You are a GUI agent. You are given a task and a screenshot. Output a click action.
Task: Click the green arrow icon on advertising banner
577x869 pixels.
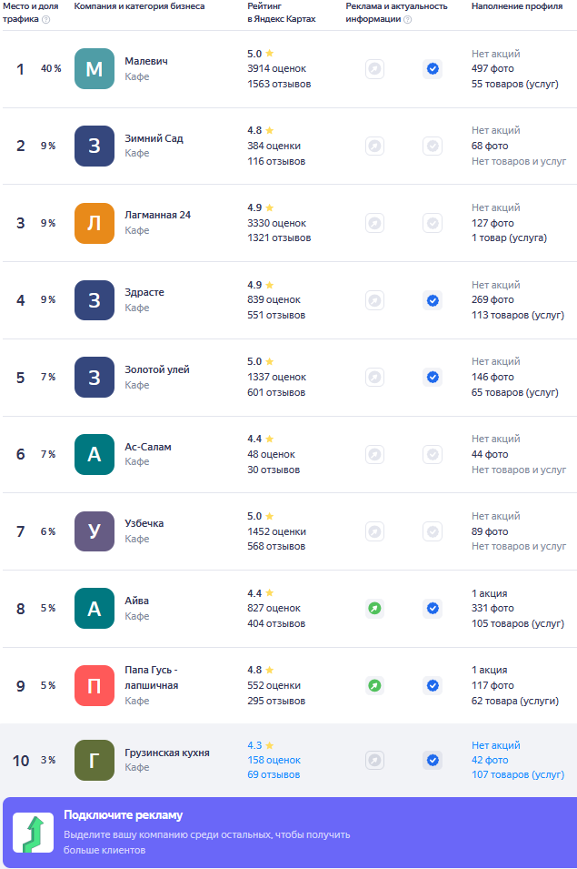pos(34,833)
